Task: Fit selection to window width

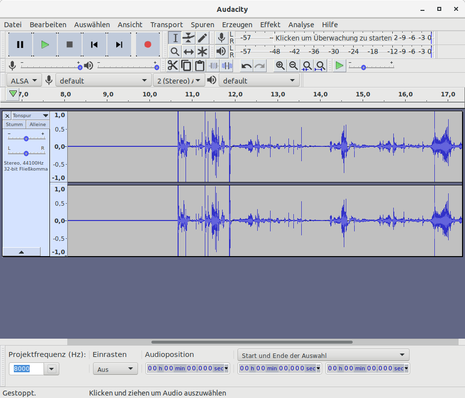Action: pyautogui.click(x=307, y=65)
